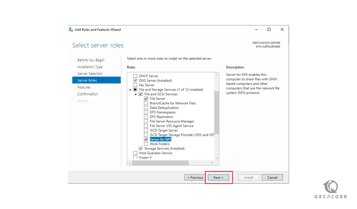Click the DNS Server (Installed) checkbox

point(135,80)
